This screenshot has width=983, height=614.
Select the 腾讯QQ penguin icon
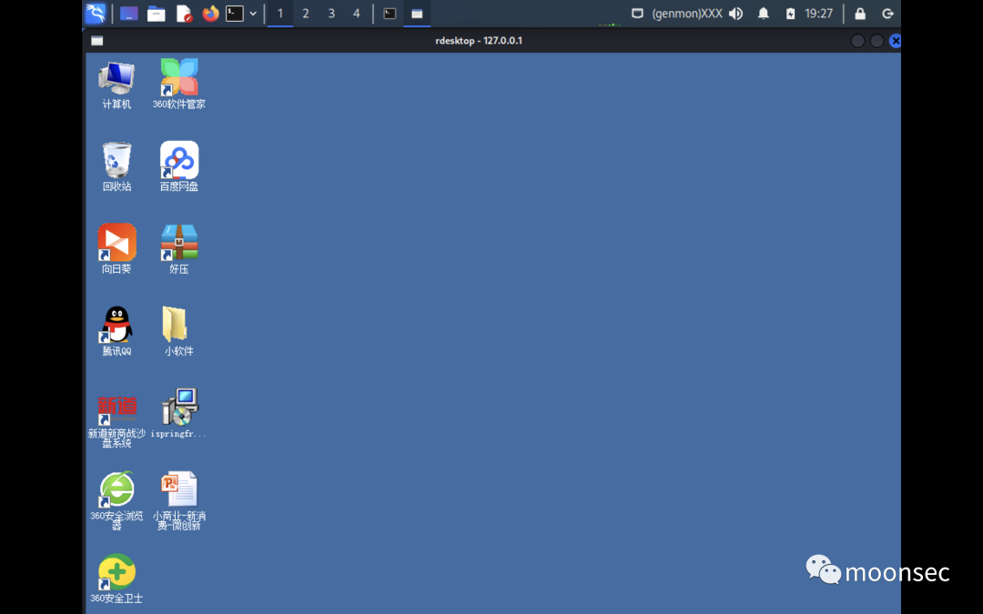117,331
